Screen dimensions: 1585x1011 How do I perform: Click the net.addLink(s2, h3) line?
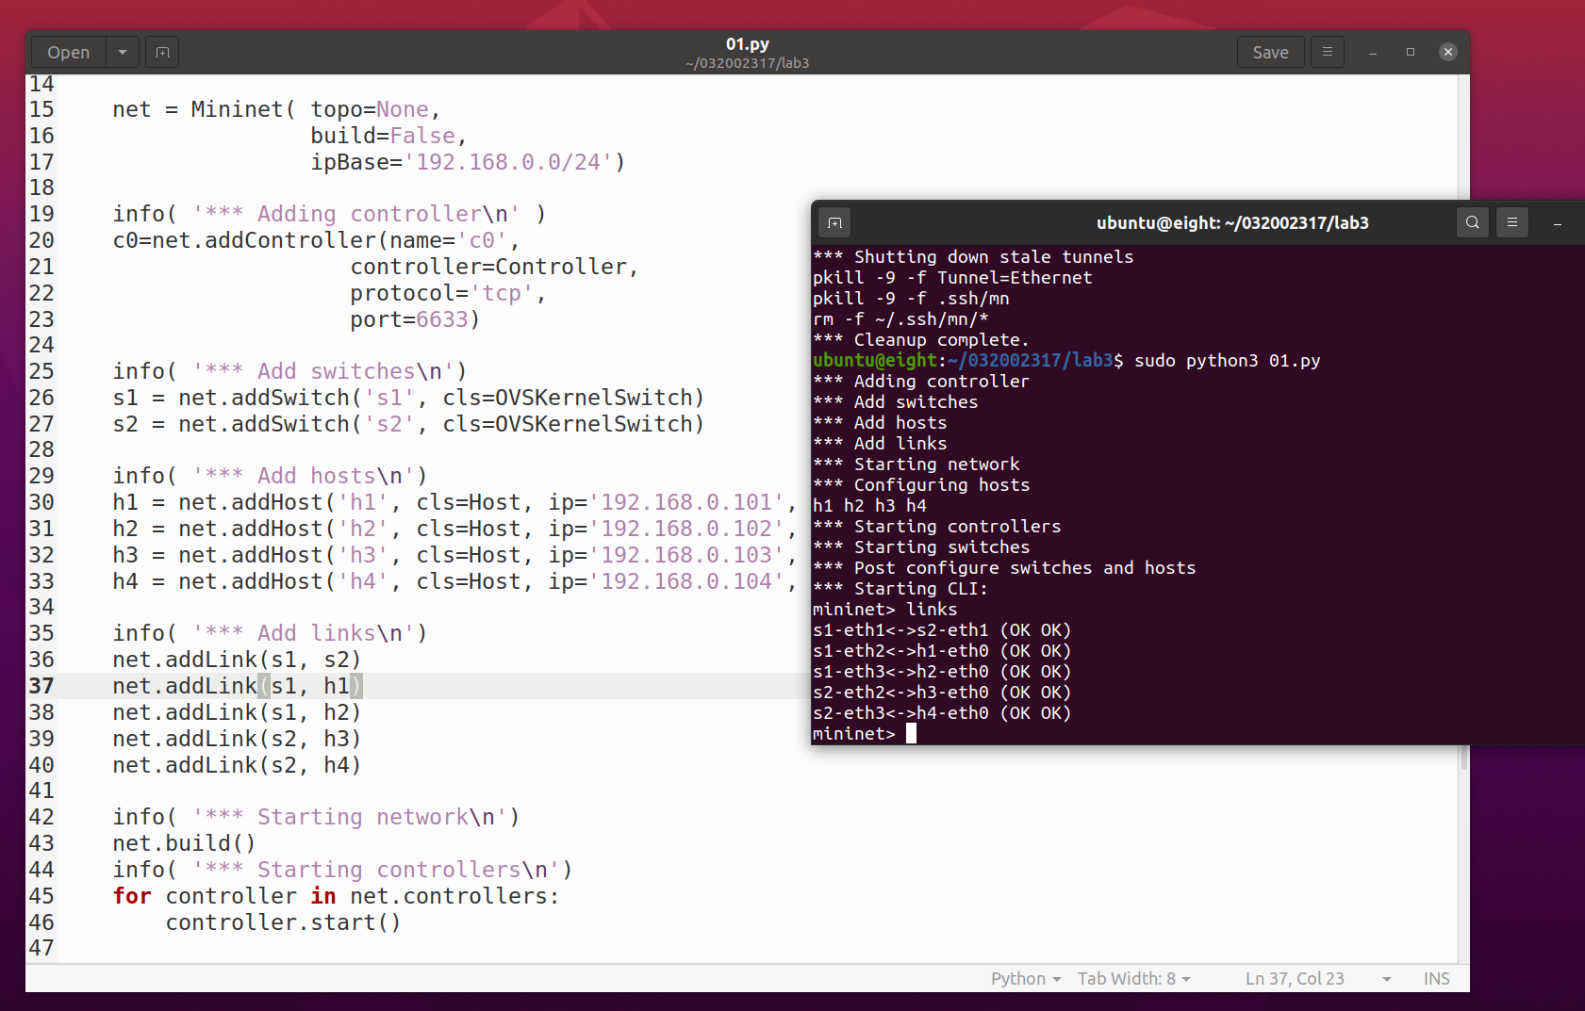click(x=237, y=739)
